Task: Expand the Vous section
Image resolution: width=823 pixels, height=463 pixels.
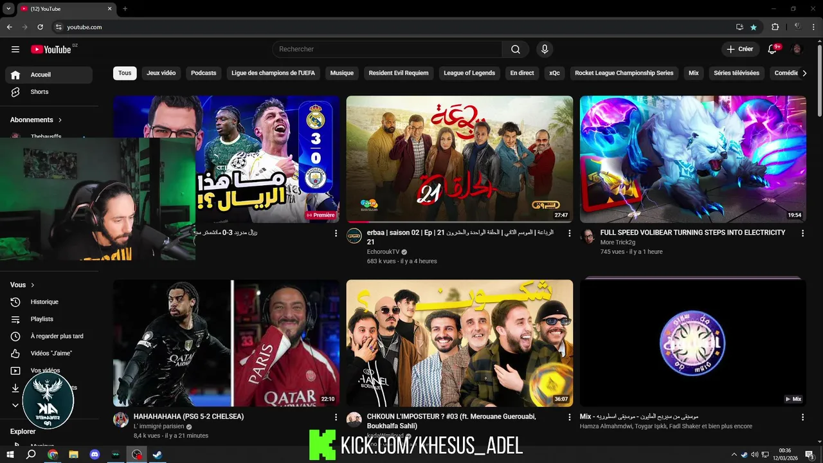Action: (23, 285)
